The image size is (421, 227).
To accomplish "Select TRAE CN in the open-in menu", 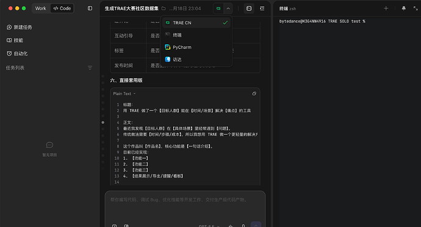I will pos(197,23).
